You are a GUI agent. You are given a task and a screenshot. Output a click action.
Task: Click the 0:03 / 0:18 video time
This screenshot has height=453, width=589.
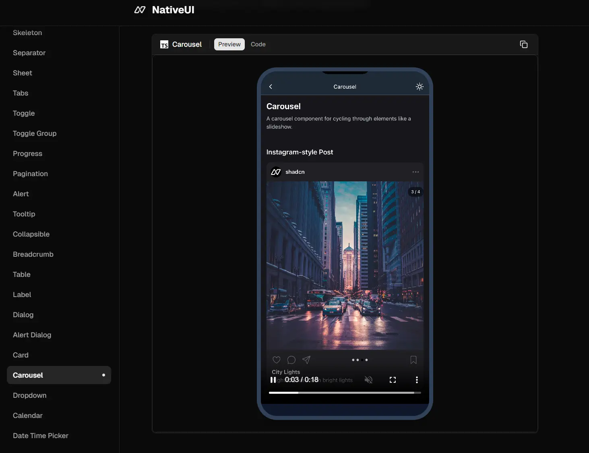pyautogui.click(x=302, y=380)
